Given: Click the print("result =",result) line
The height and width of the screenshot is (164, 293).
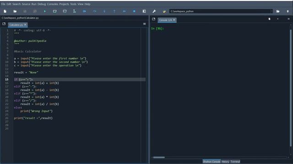Looking at the screenshot, I should coord(33,118).
